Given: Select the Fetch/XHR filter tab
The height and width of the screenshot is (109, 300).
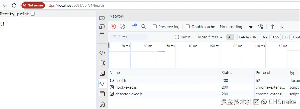Looking at the screenshot, I should click(x=248, y=37).
